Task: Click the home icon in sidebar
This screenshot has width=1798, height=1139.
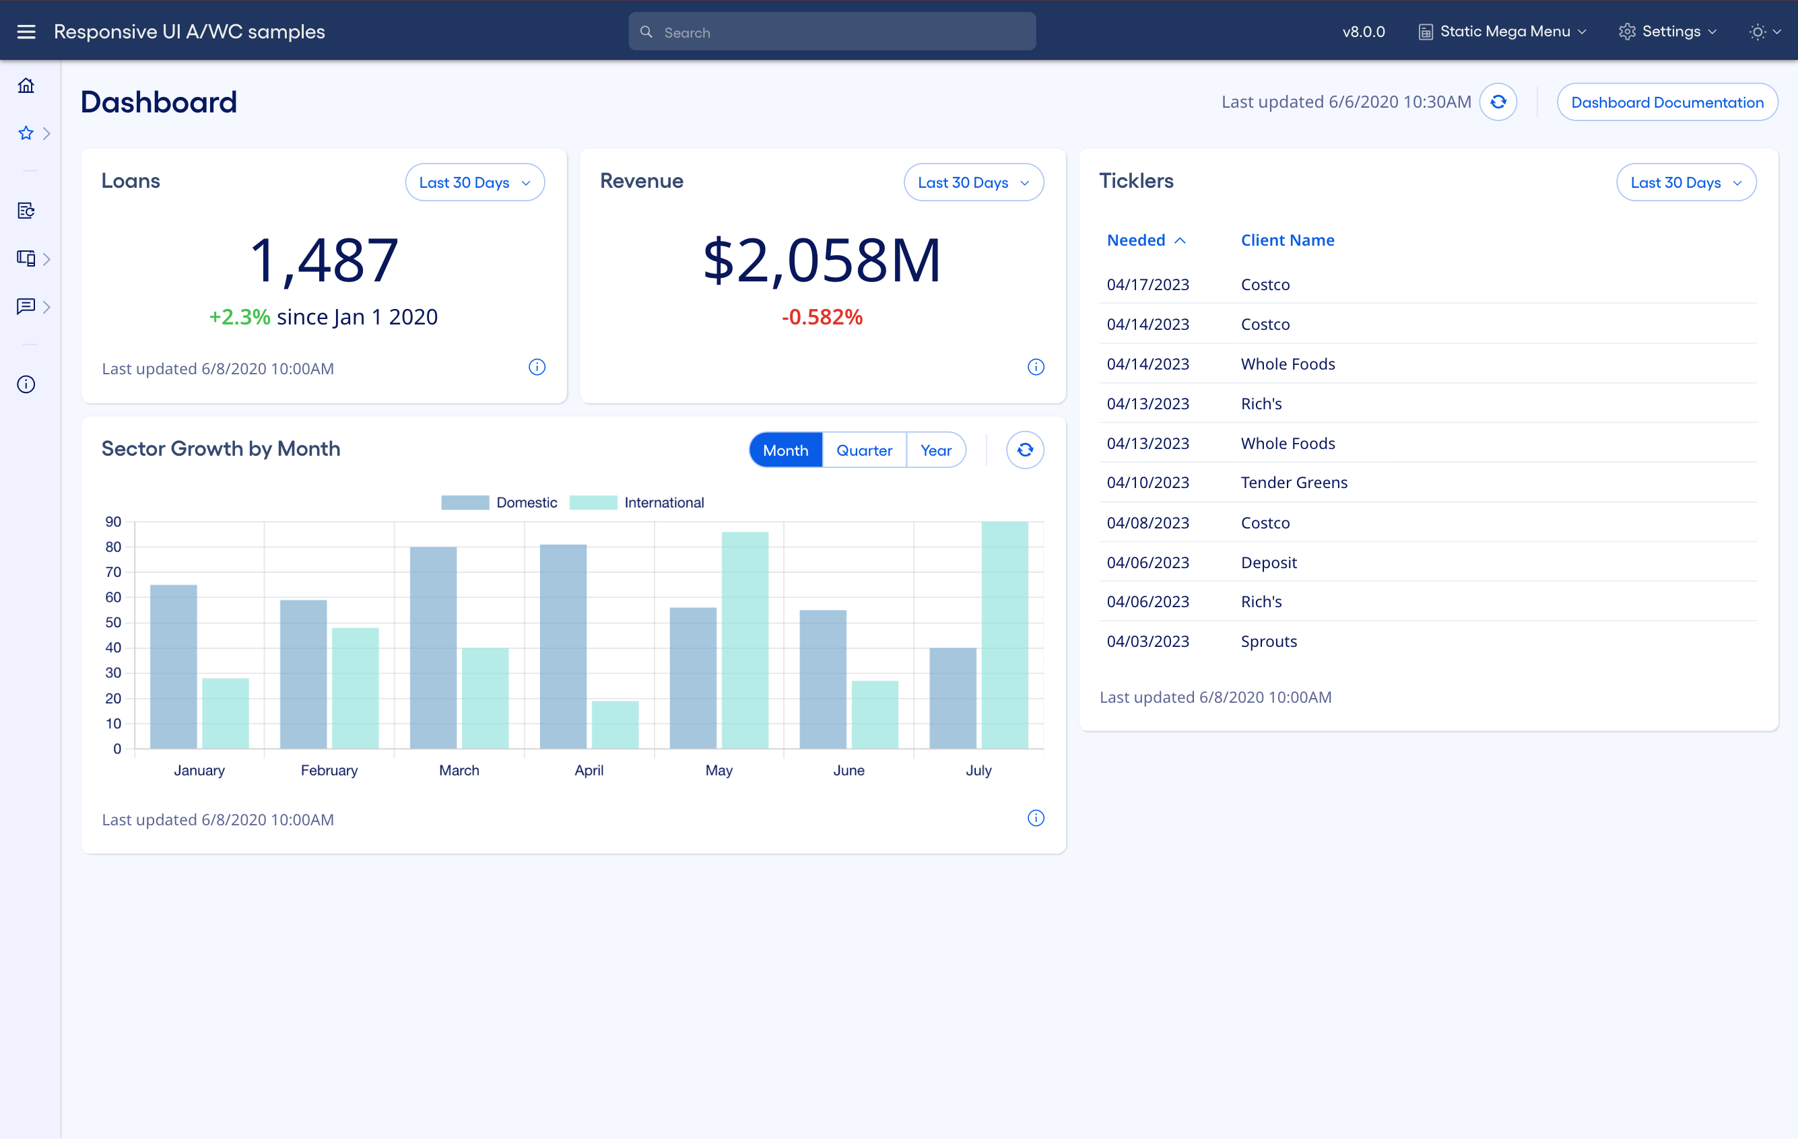Action: click(26, 86)
